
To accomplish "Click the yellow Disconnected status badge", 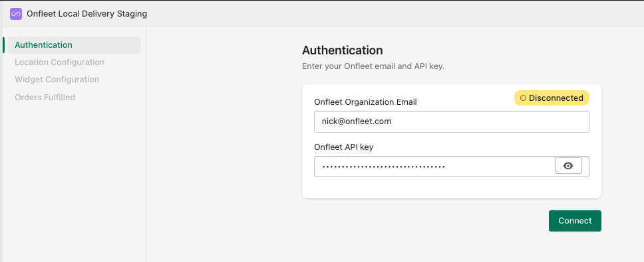I will click(x=552, y=98).
